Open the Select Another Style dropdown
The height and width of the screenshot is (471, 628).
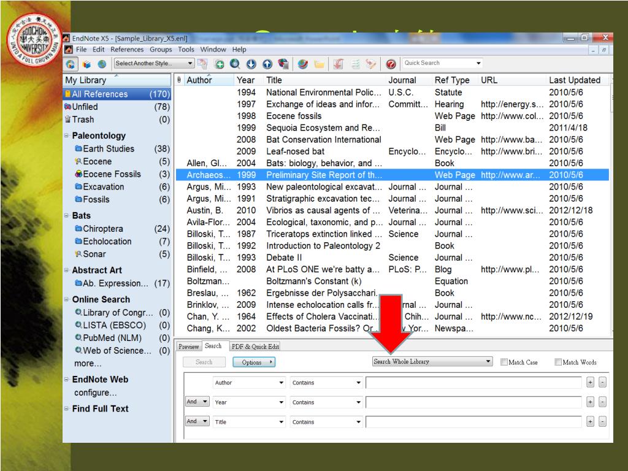(154, 63)
